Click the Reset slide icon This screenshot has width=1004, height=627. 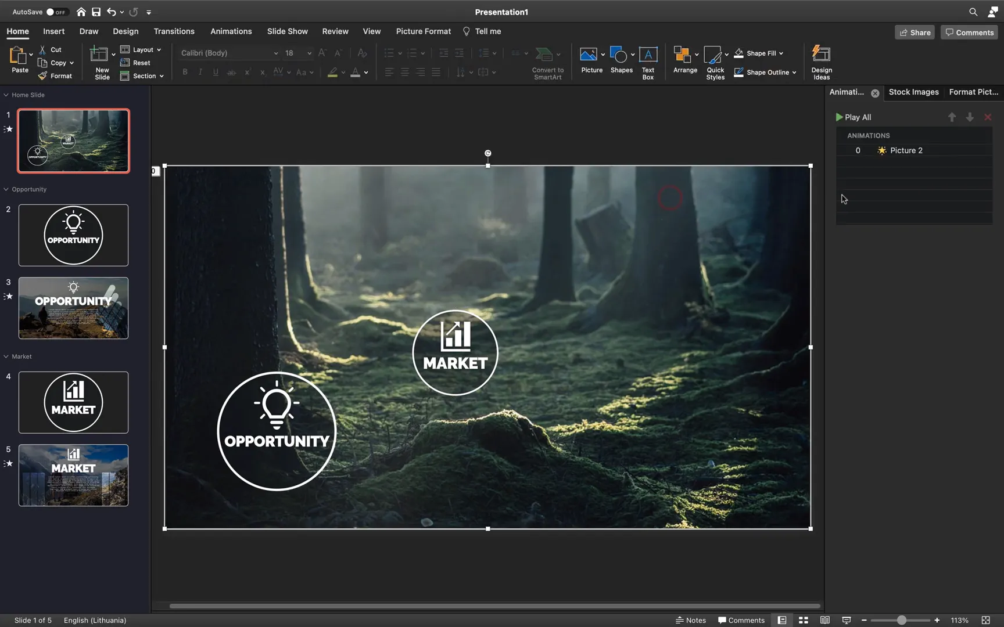pos(125,63)
